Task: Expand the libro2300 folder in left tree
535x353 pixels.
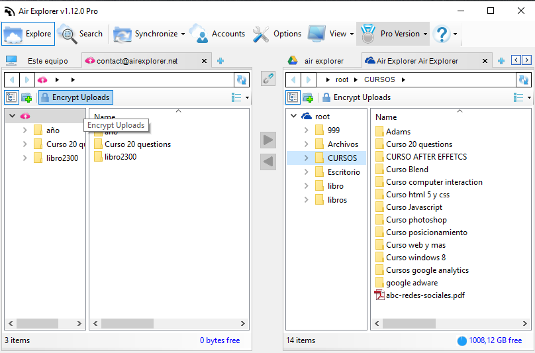Action: [24, 158]
